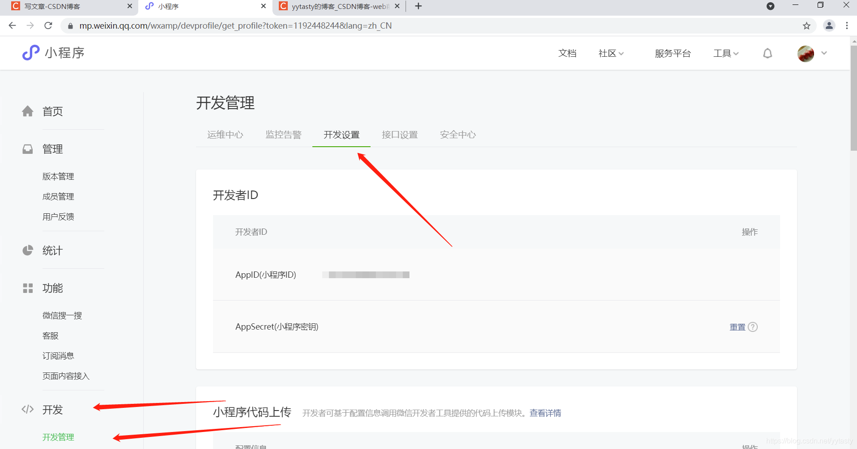Open 微信搜一搜 in the sidebar

pyautogui.click(x=62, y=316)
